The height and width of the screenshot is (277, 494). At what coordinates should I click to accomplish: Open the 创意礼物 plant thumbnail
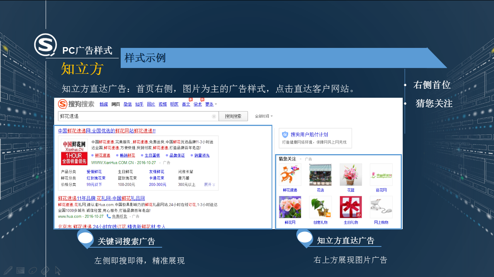[x=320, y=207]
